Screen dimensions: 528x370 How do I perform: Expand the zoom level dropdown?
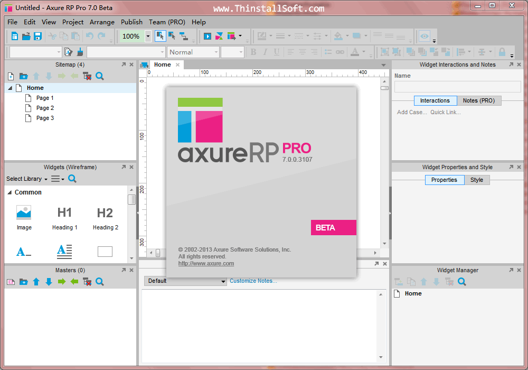click(x=147, y=36)
